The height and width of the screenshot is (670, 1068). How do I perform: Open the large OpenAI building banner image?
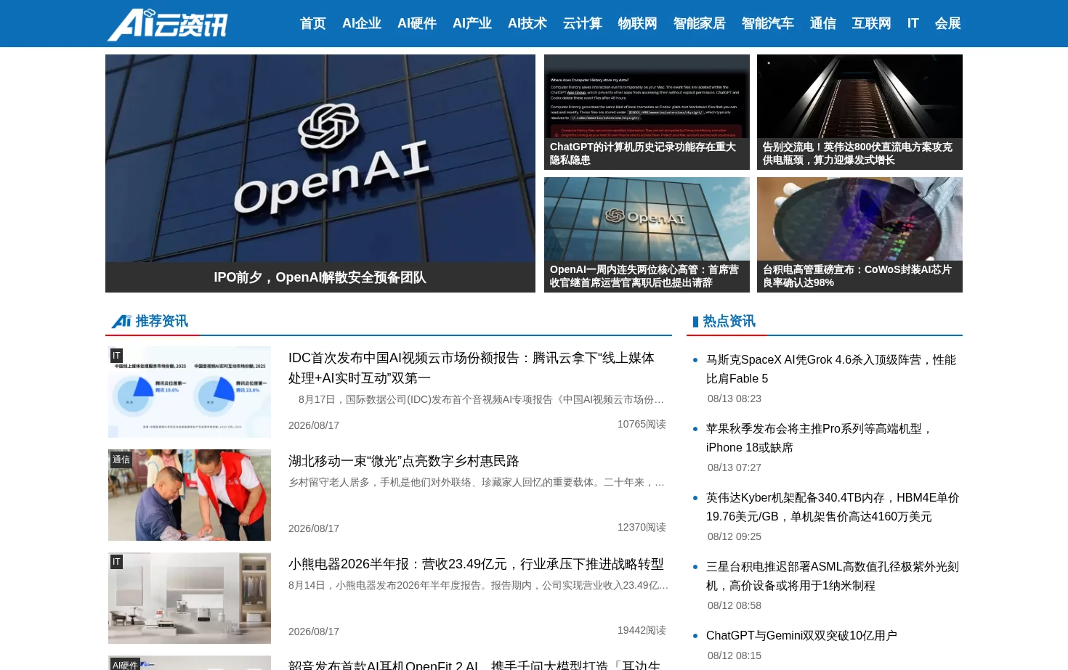(320, 158)
